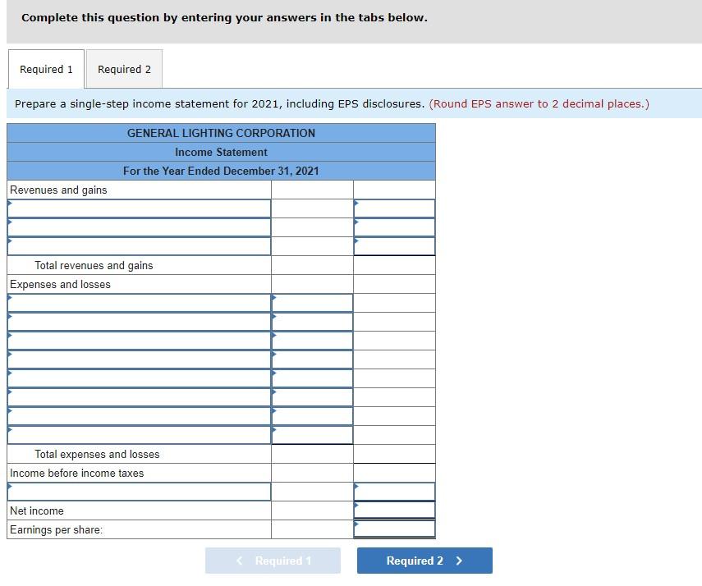This screenshot has height=586, width=702.
Task: Switch to the Required 2 tab
Action: click(124, 70)
